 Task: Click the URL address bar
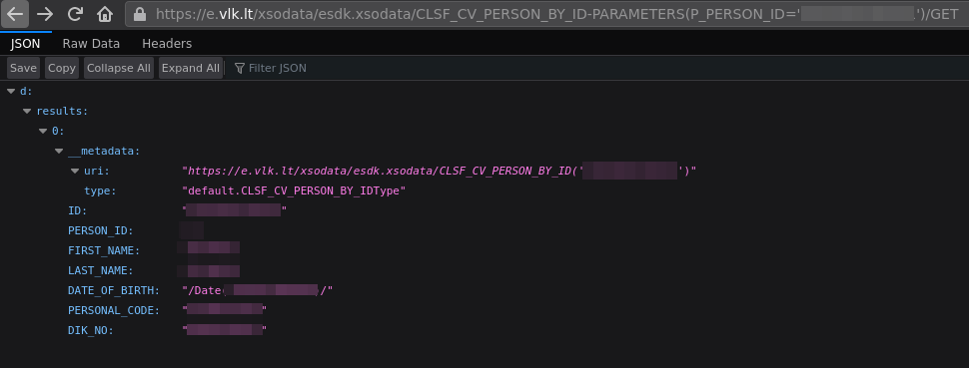(546, 14)
